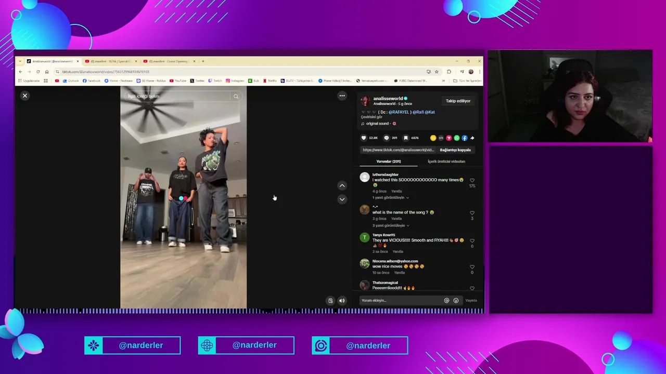Image resolution: width=666 pixels, height=374 pixels.
Task: Click the TikTok video to pause it
Action: pos(183,197)
